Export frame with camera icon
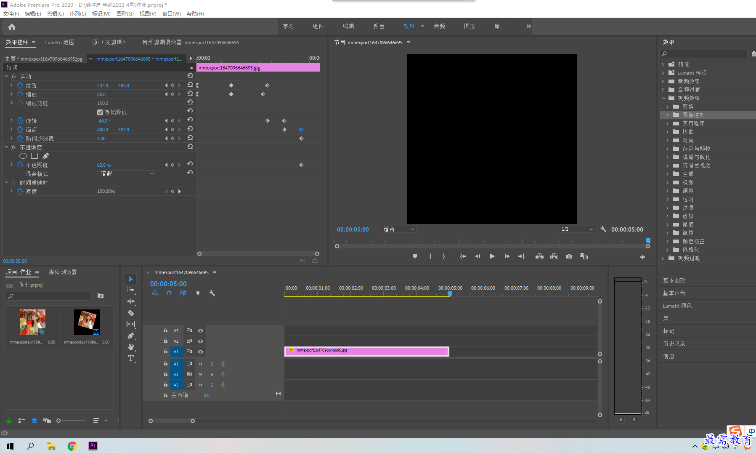Viewport: 756px width, 453px height. 569,256
